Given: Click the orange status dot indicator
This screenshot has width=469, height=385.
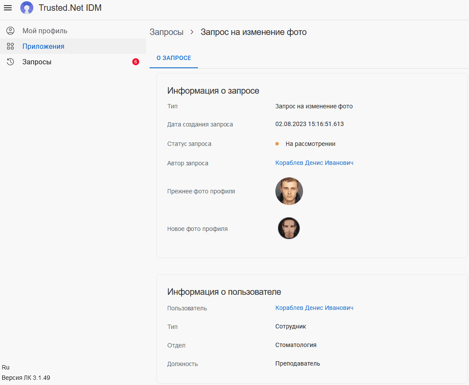Looking at the screenshot, I should [x=277, y=144].
